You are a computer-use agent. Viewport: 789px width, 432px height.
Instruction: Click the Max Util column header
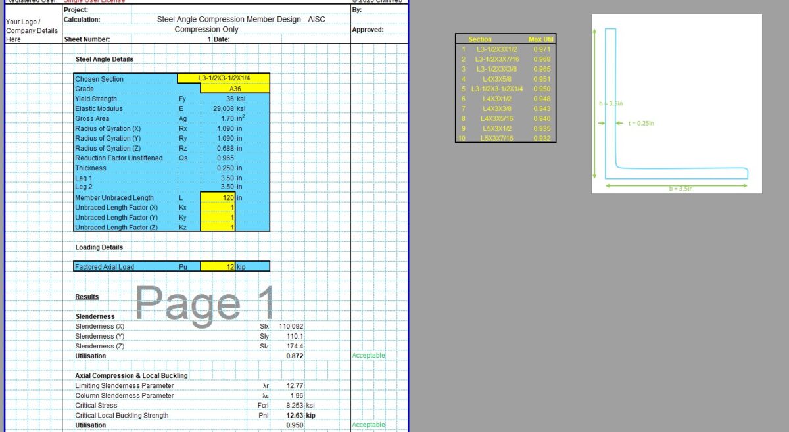click(x=541, y=39)
